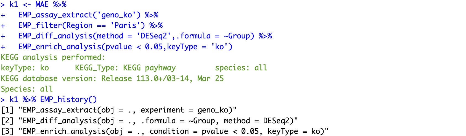This screenshot has width=466, height=136.
Task: Click the 'k1 <- MAE %>%' command line
Action: (x=38, y=5)
